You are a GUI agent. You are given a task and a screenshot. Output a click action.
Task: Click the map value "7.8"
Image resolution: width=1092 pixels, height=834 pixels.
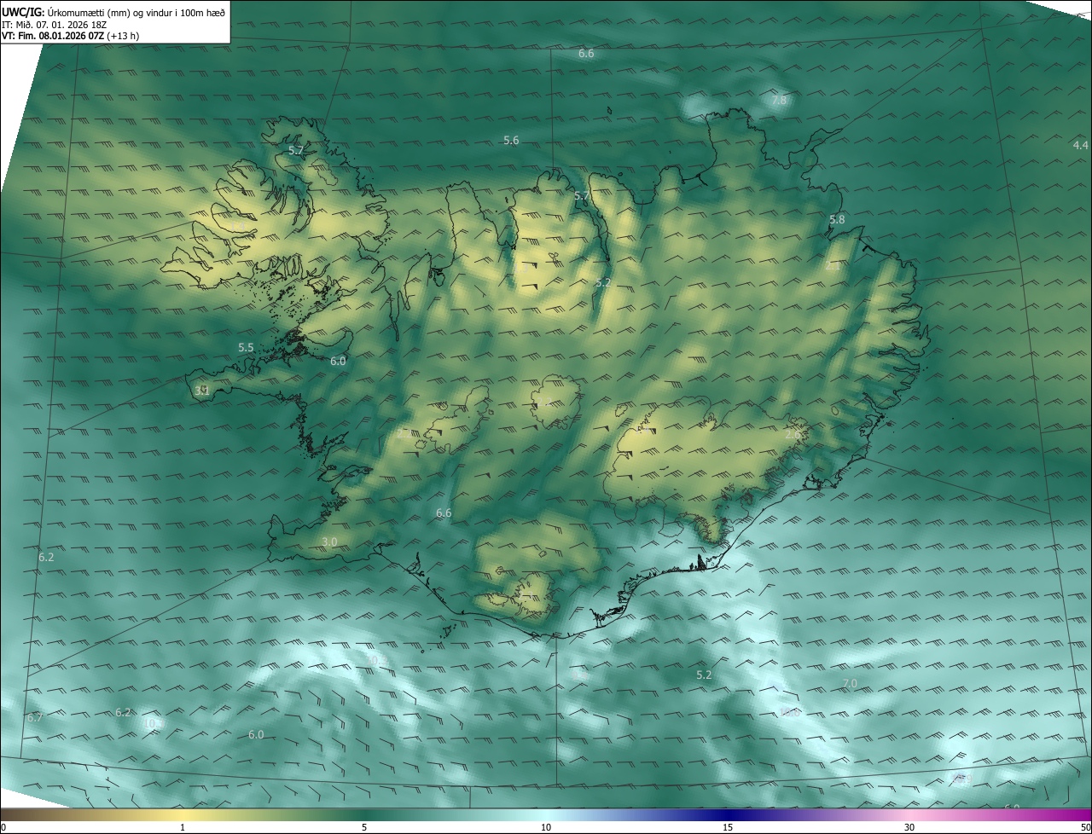(x=779, y=101)
